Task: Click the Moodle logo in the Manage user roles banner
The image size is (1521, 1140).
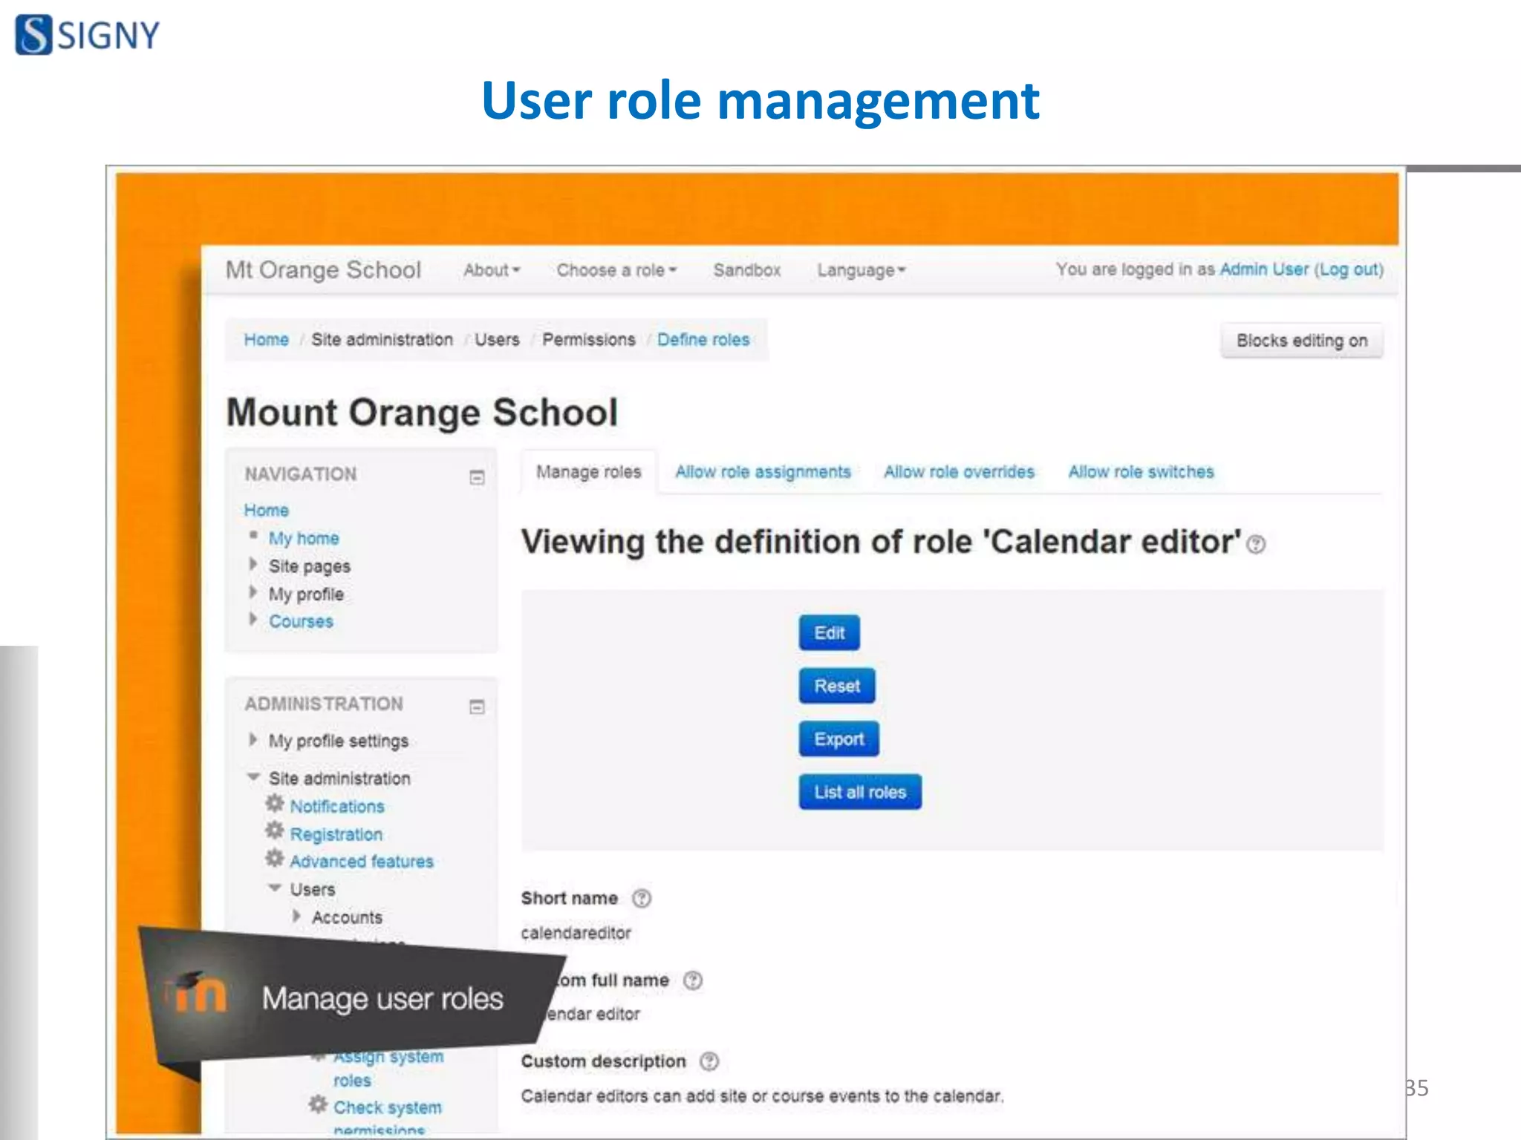Action: tap(198, 992)
